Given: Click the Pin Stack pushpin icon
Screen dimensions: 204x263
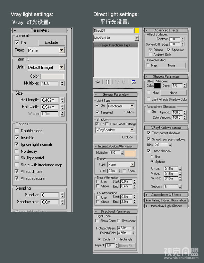Looking at the screenshot, I should click(97, 82).
